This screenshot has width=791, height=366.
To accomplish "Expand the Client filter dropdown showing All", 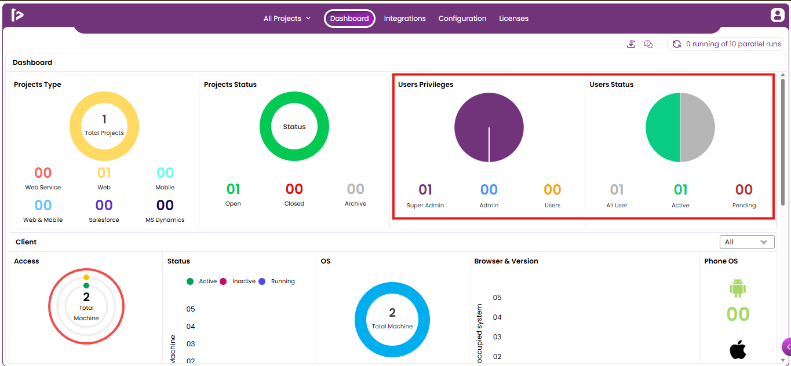I will click(x=747, y=242).
